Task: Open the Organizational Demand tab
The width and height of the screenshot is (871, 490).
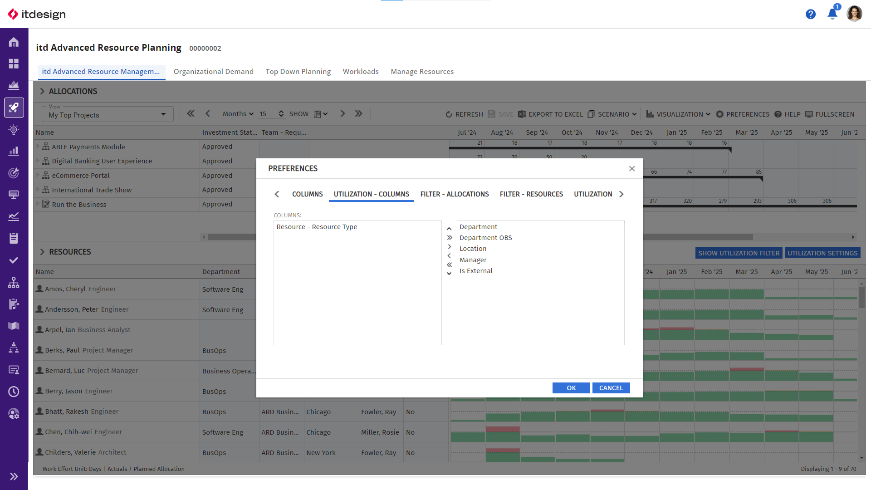Action: 214,72
